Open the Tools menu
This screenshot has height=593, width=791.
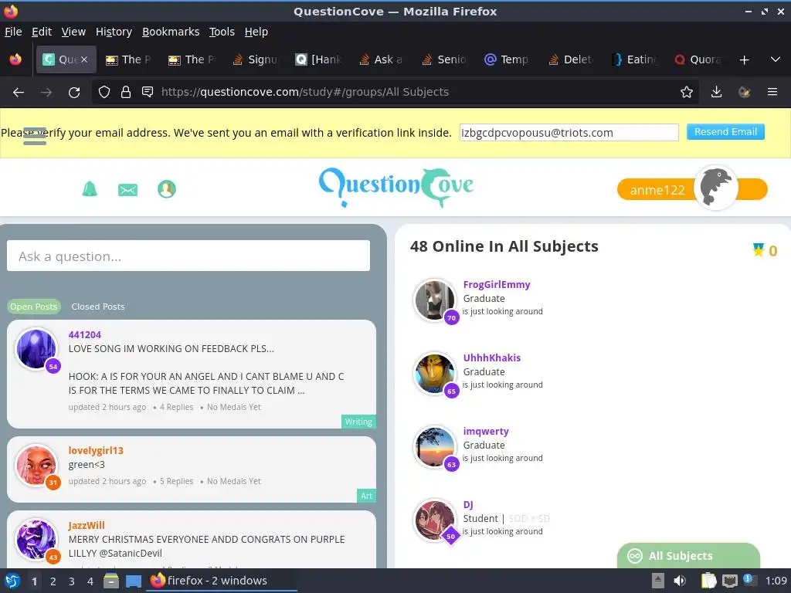click(222, 32)
